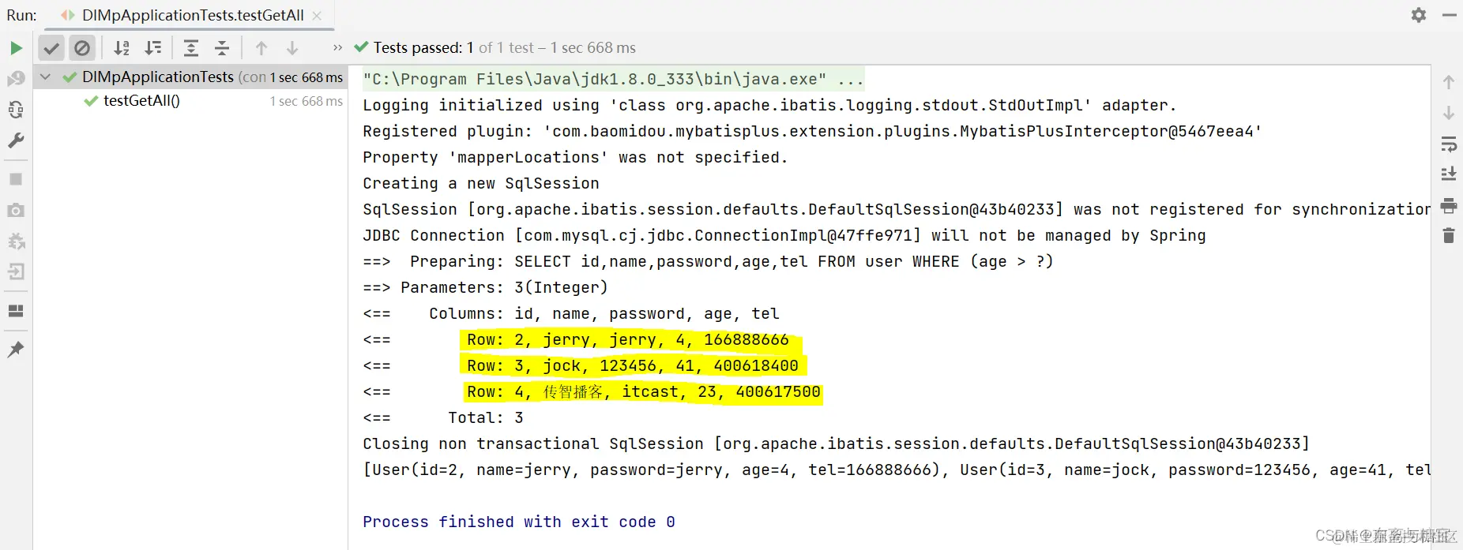Dump threads camera icon
The image size is (1463, 550).
(16, 210)
